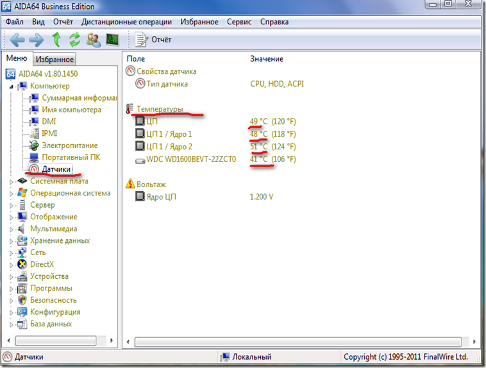Click right panel horizontal scrollbar thumb
This screenshot has width=486, height=368.
[x=298, y=342]
